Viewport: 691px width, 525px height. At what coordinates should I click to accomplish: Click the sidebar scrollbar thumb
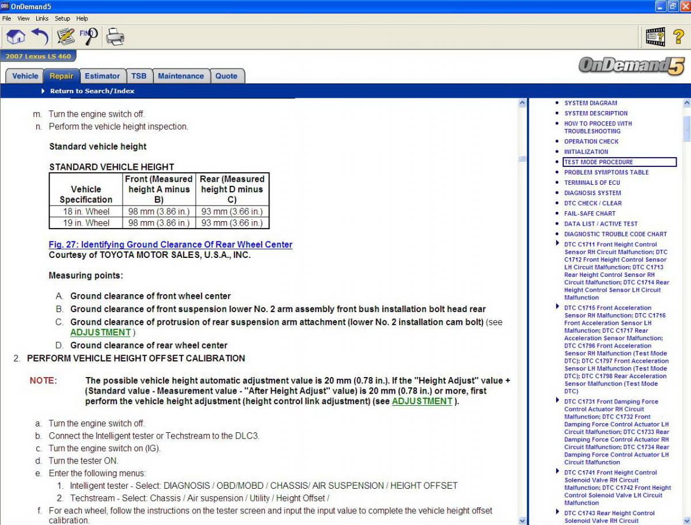(686, 128)
